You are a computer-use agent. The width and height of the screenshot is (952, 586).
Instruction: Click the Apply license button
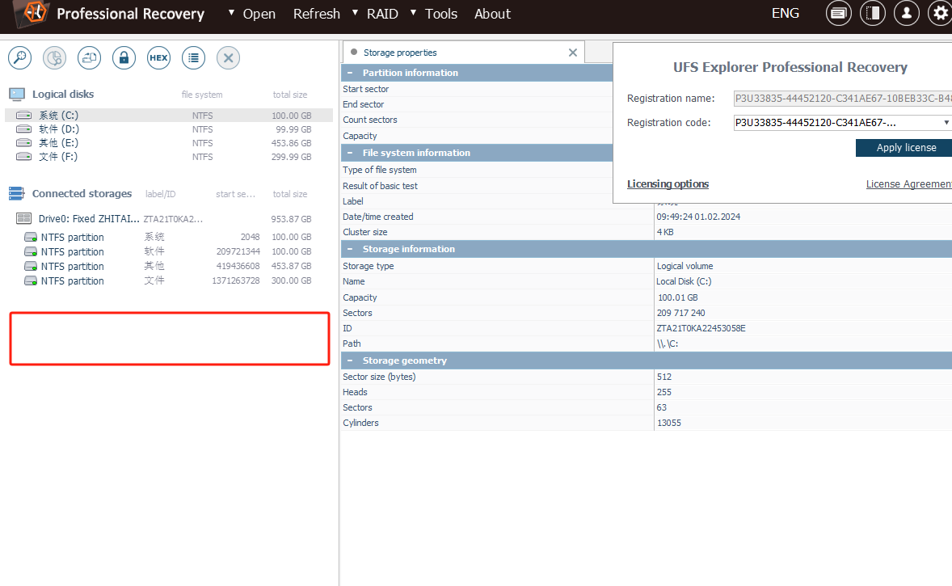pyautogui.click(x=905, y=148)
